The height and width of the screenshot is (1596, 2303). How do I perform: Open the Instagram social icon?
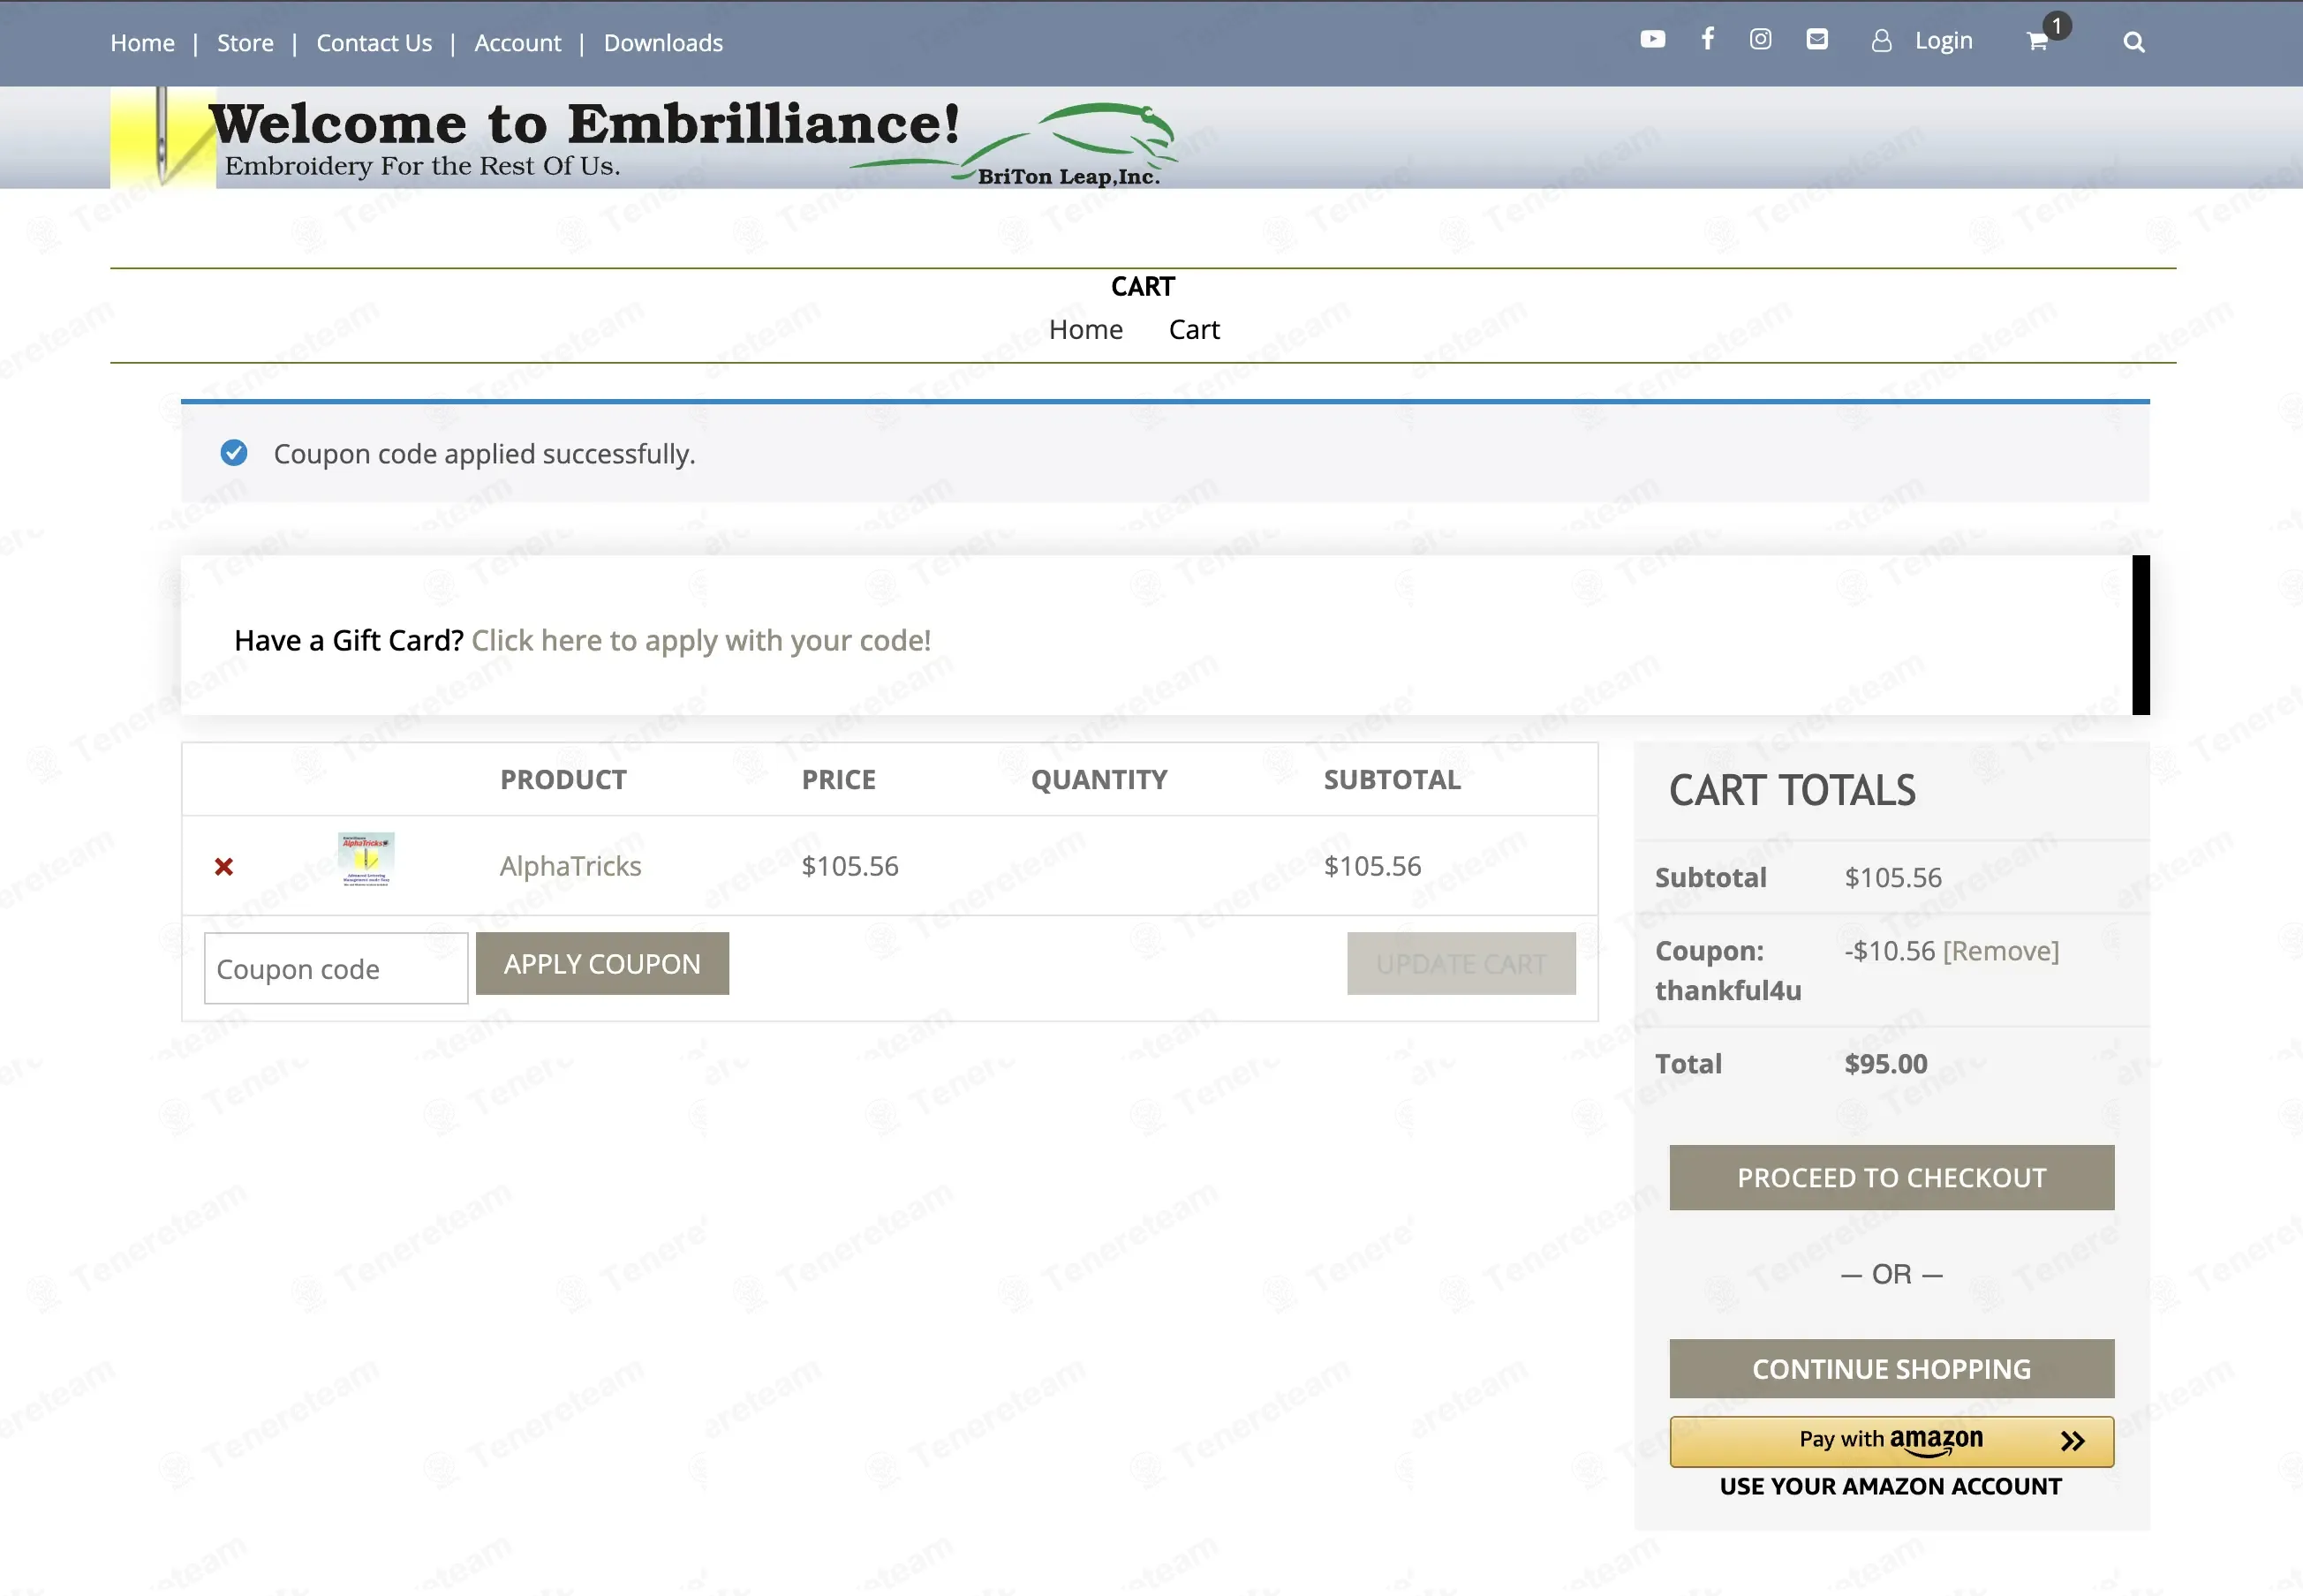(1760, 39)
